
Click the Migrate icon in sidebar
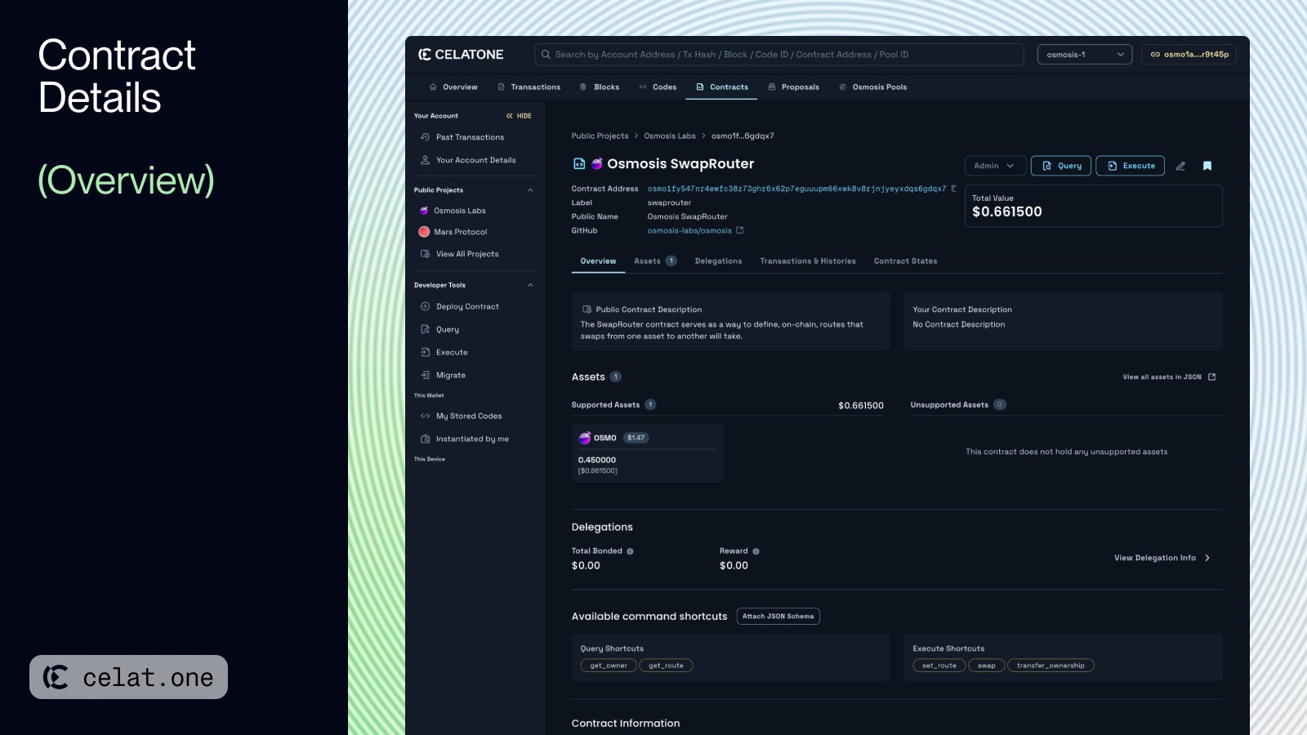point(425,375)
